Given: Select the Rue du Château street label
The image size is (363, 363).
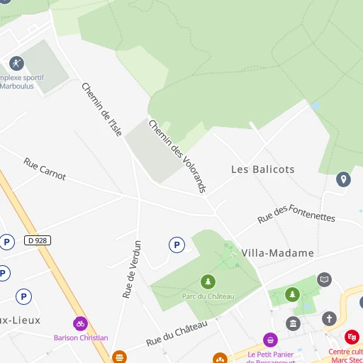Looking at the screenshot, I should [177, 333].
